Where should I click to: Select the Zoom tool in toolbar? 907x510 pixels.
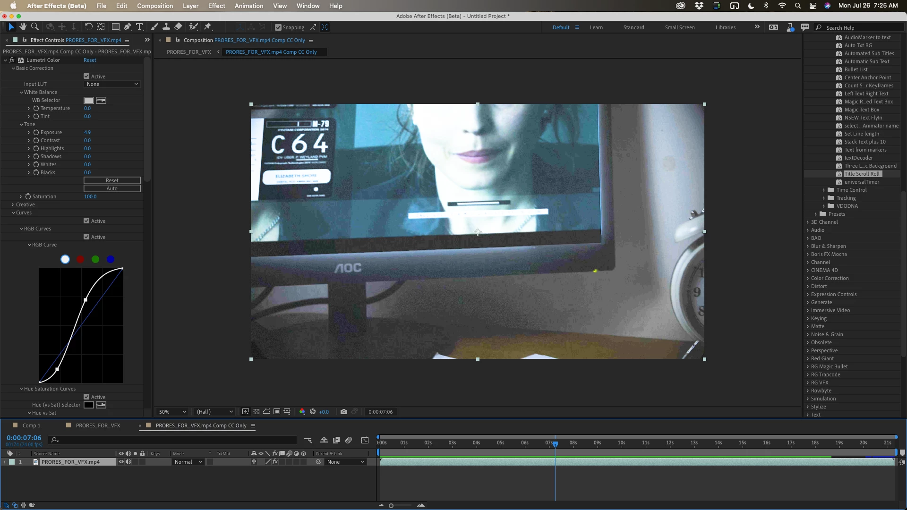(35, 27)
